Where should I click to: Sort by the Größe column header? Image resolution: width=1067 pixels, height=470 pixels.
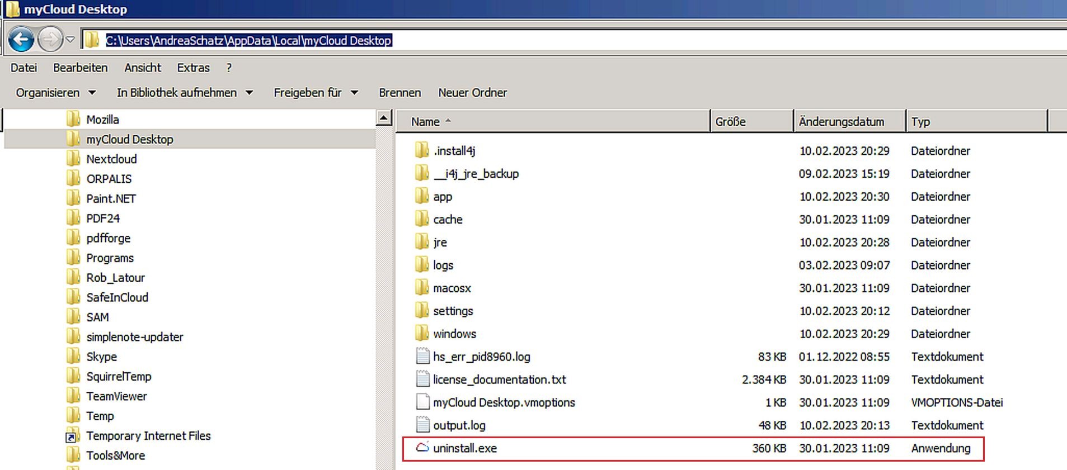point(753,122)
